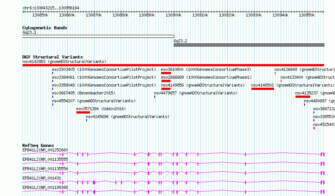The height and width of the screenshot is (196, 335).
Task: Open EPB41L2 NM_001252660 transcript label
Action: coord(45,150)
